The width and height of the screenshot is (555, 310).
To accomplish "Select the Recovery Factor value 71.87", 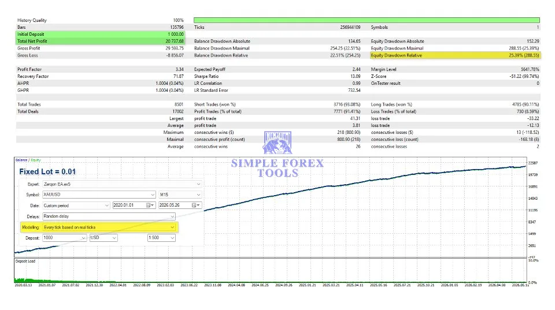I will 179,76.
